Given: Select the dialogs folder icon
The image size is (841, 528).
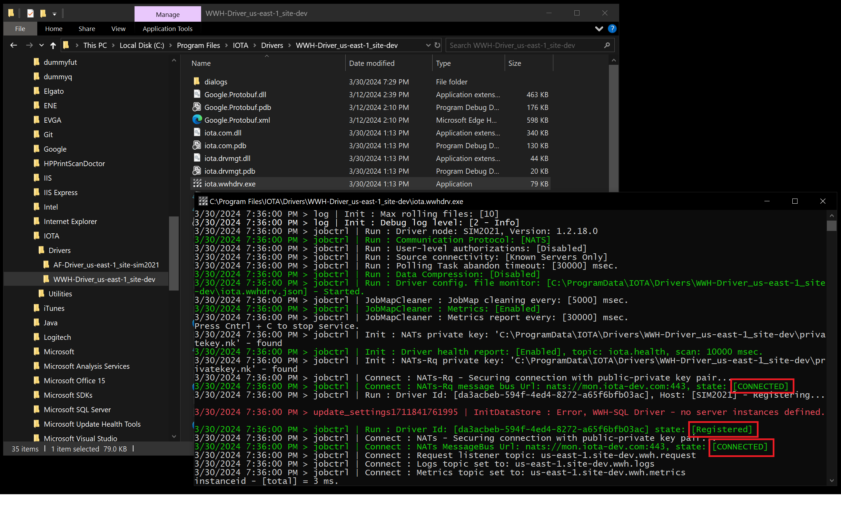Looking at the screenshot, I should (x=197, y=81).
